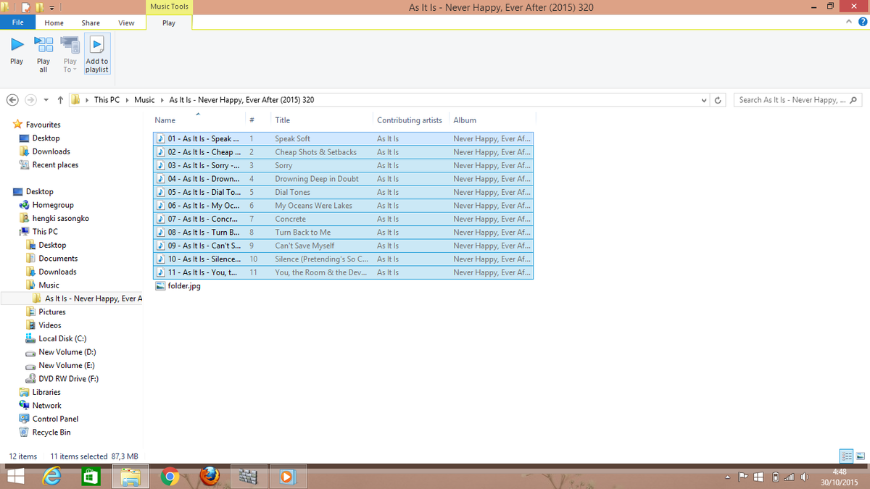Open Downloads under Favourites
Viewport: 870px width, 489px height.
51,151
